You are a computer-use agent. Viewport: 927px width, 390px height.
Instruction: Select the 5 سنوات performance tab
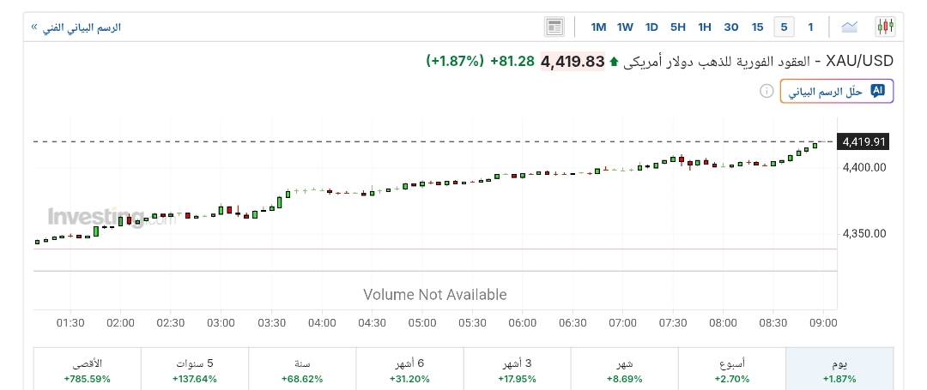pos(194,369)
